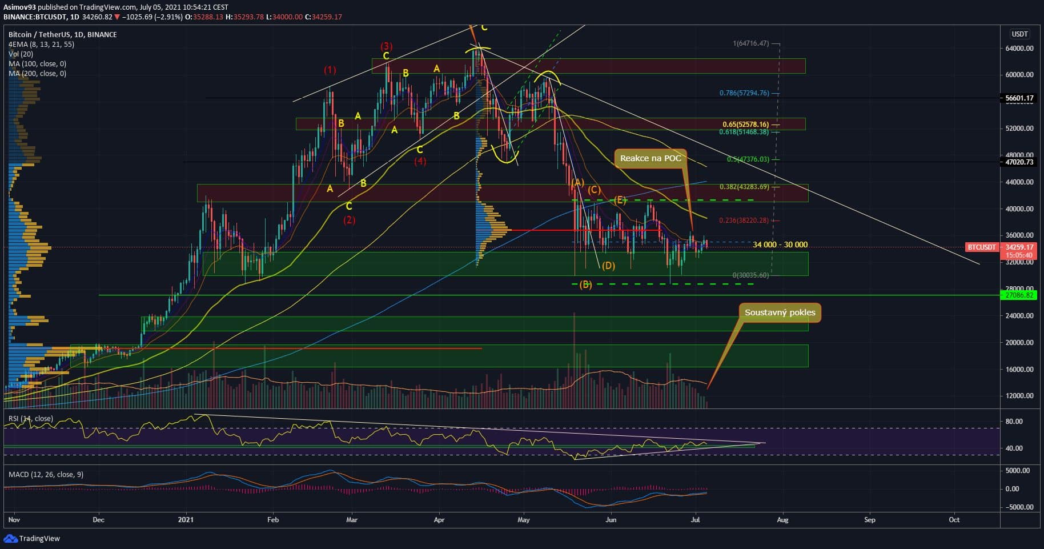Select the MACD (12, 26, close, 9) pane label
The width and height of the screenshot is (1044, 549).
45,475
